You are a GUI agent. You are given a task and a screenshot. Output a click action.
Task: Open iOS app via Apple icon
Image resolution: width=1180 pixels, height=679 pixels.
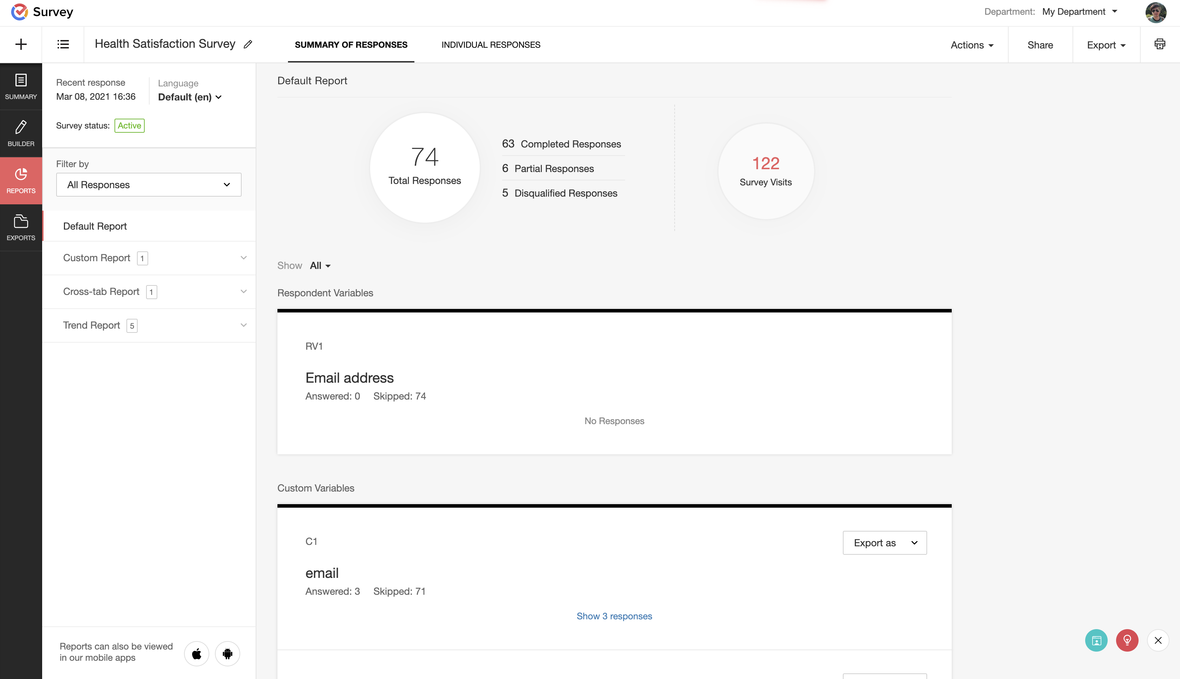coord(197,653)
